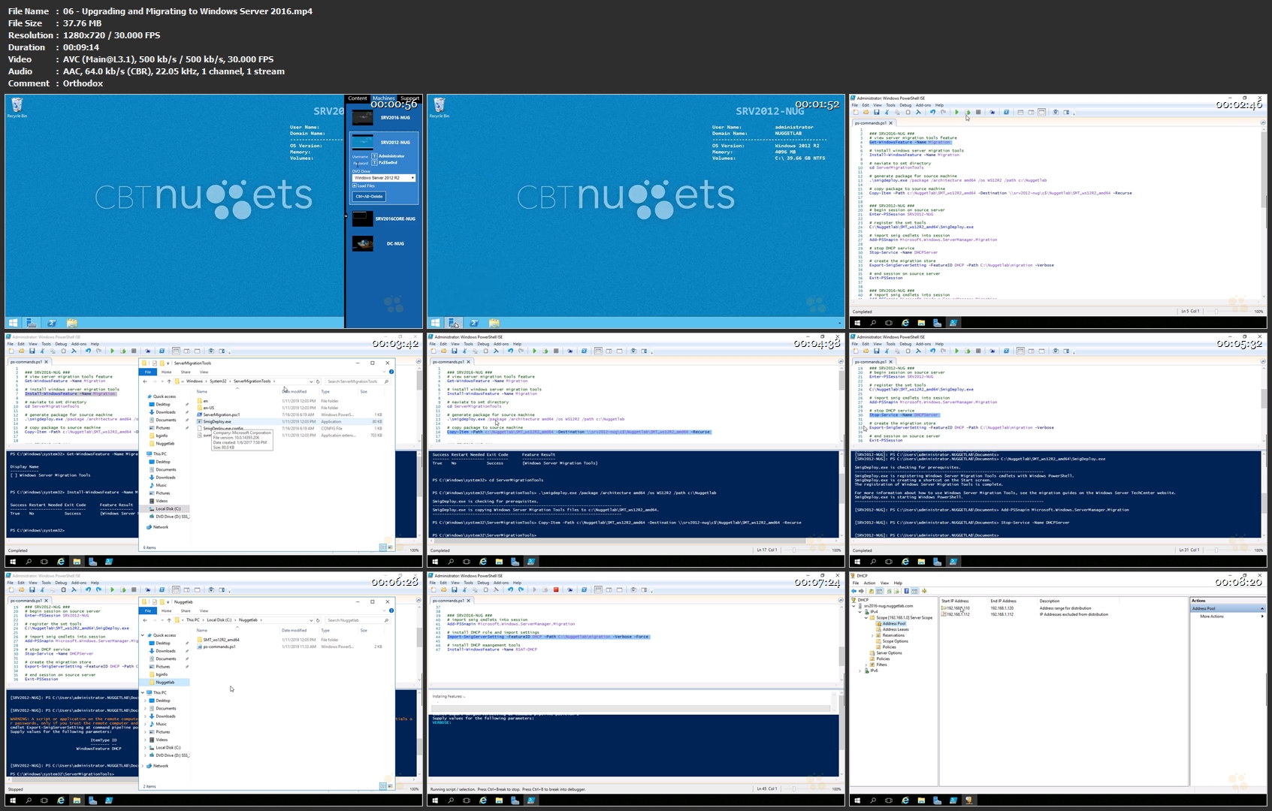This screenshot has height=811, width=1272.
Task: Click Cut scissors icon in 00:03:42 ISE toolbar
Action: (42, 351)
